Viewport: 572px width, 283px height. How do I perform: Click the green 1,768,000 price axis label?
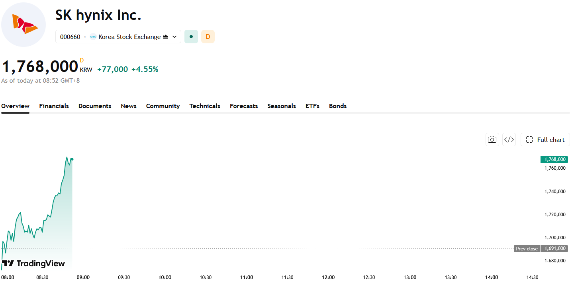(x=554, y=159)
